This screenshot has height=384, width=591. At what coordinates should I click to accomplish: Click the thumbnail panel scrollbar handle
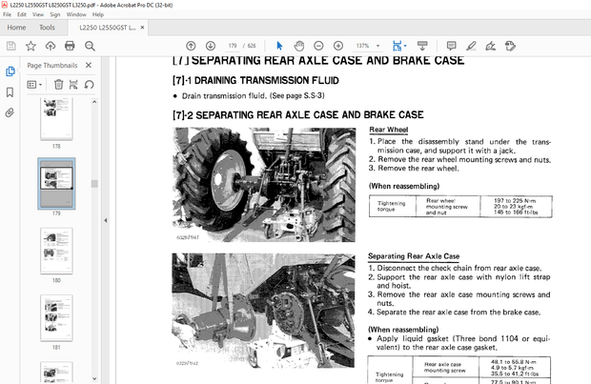pos(94,184)
